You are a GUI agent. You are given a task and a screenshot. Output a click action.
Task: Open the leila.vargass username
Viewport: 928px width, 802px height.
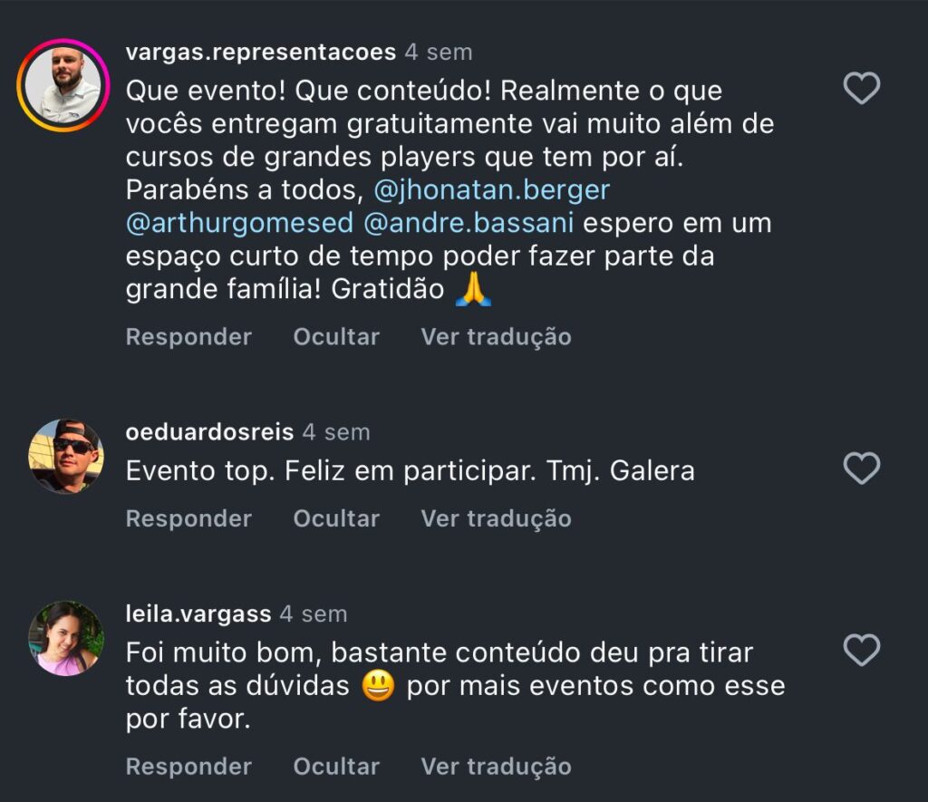coord(198,614)
